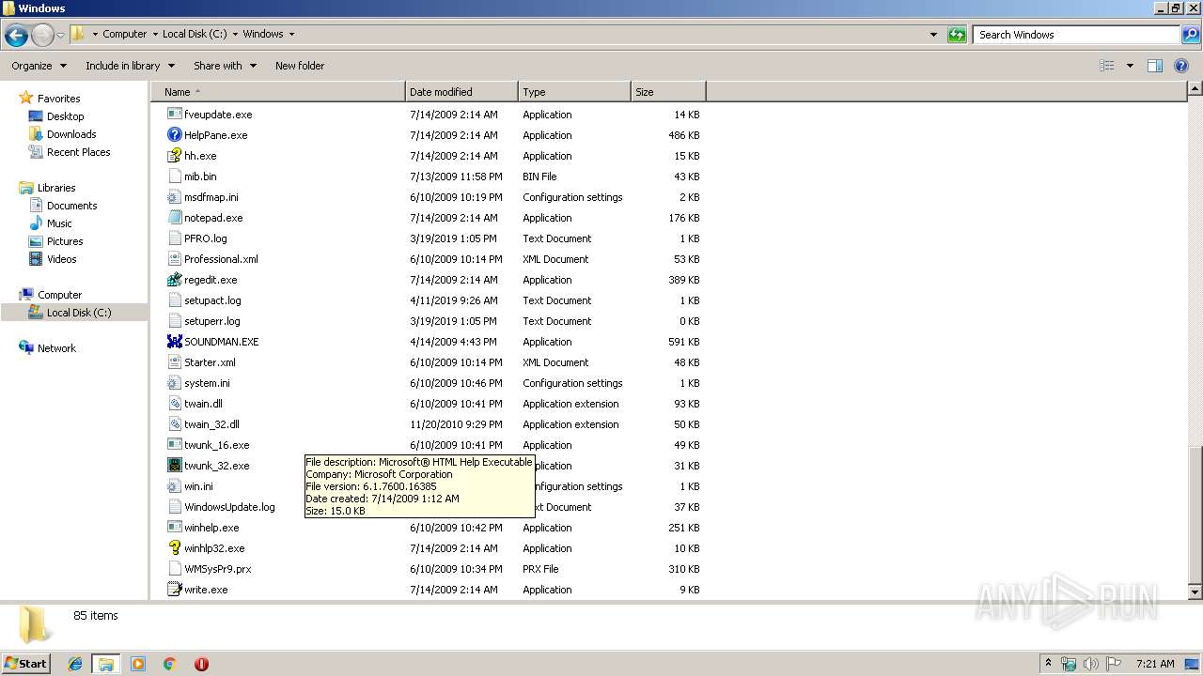Show hidden tray icons arrow
The image size is (1203, 676).
1048,664
